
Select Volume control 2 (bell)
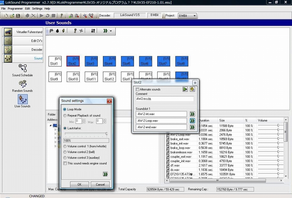pos(65,152)
